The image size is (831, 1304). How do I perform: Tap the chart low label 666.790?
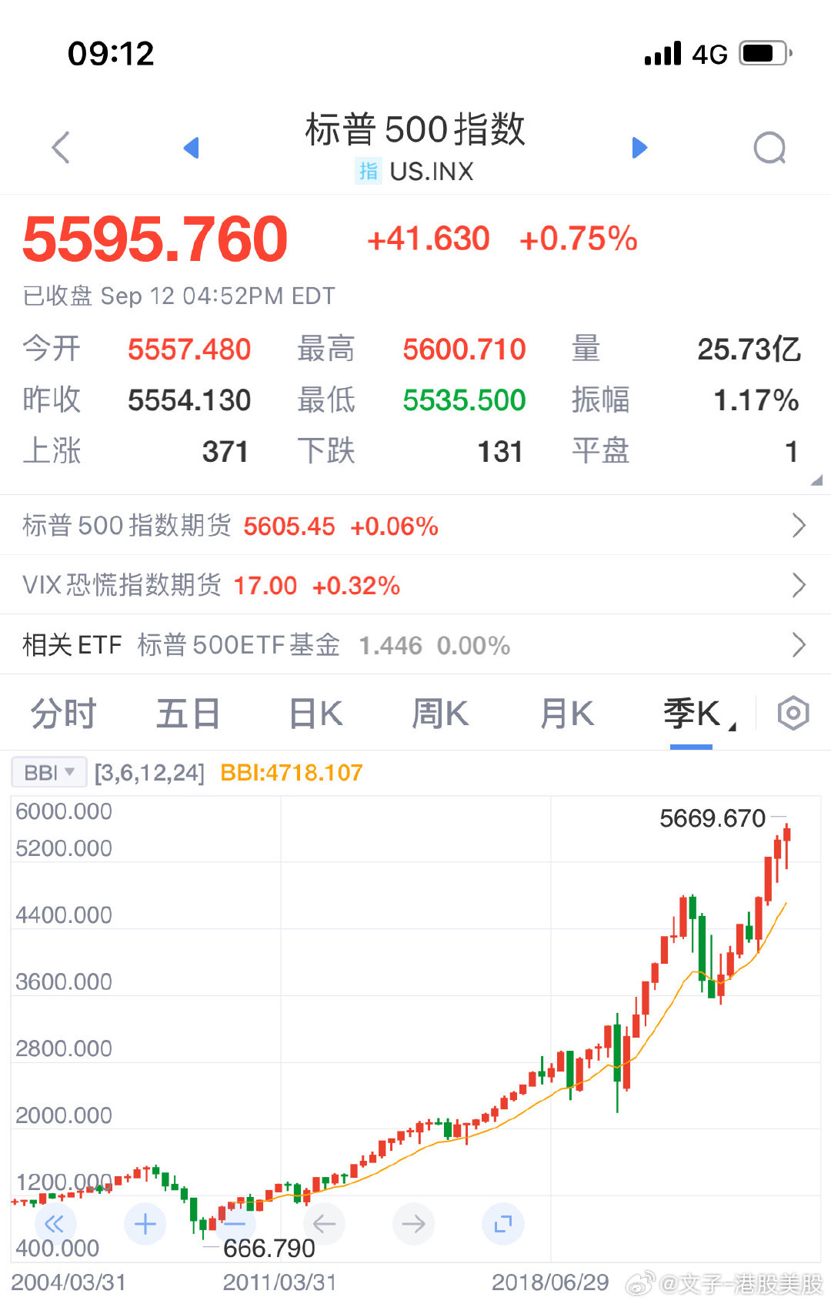point(269,1248)
